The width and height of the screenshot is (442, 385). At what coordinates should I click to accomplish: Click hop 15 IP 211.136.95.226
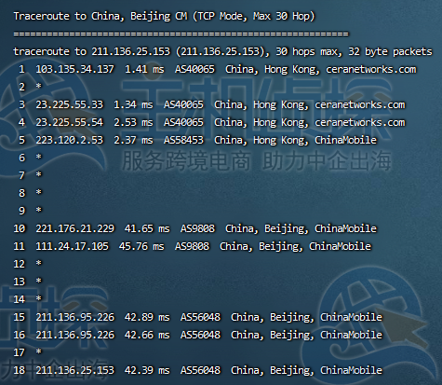[x=74, y=317]
